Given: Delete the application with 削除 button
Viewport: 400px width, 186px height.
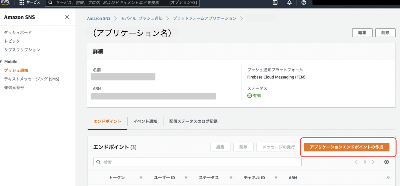Looking at the screenshot, I should [x=385, y=33].
